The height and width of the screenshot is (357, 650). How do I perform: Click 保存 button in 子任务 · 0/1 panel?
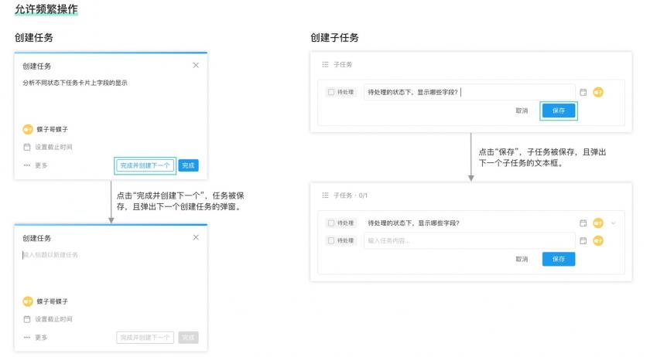click(x=559, y=259)
